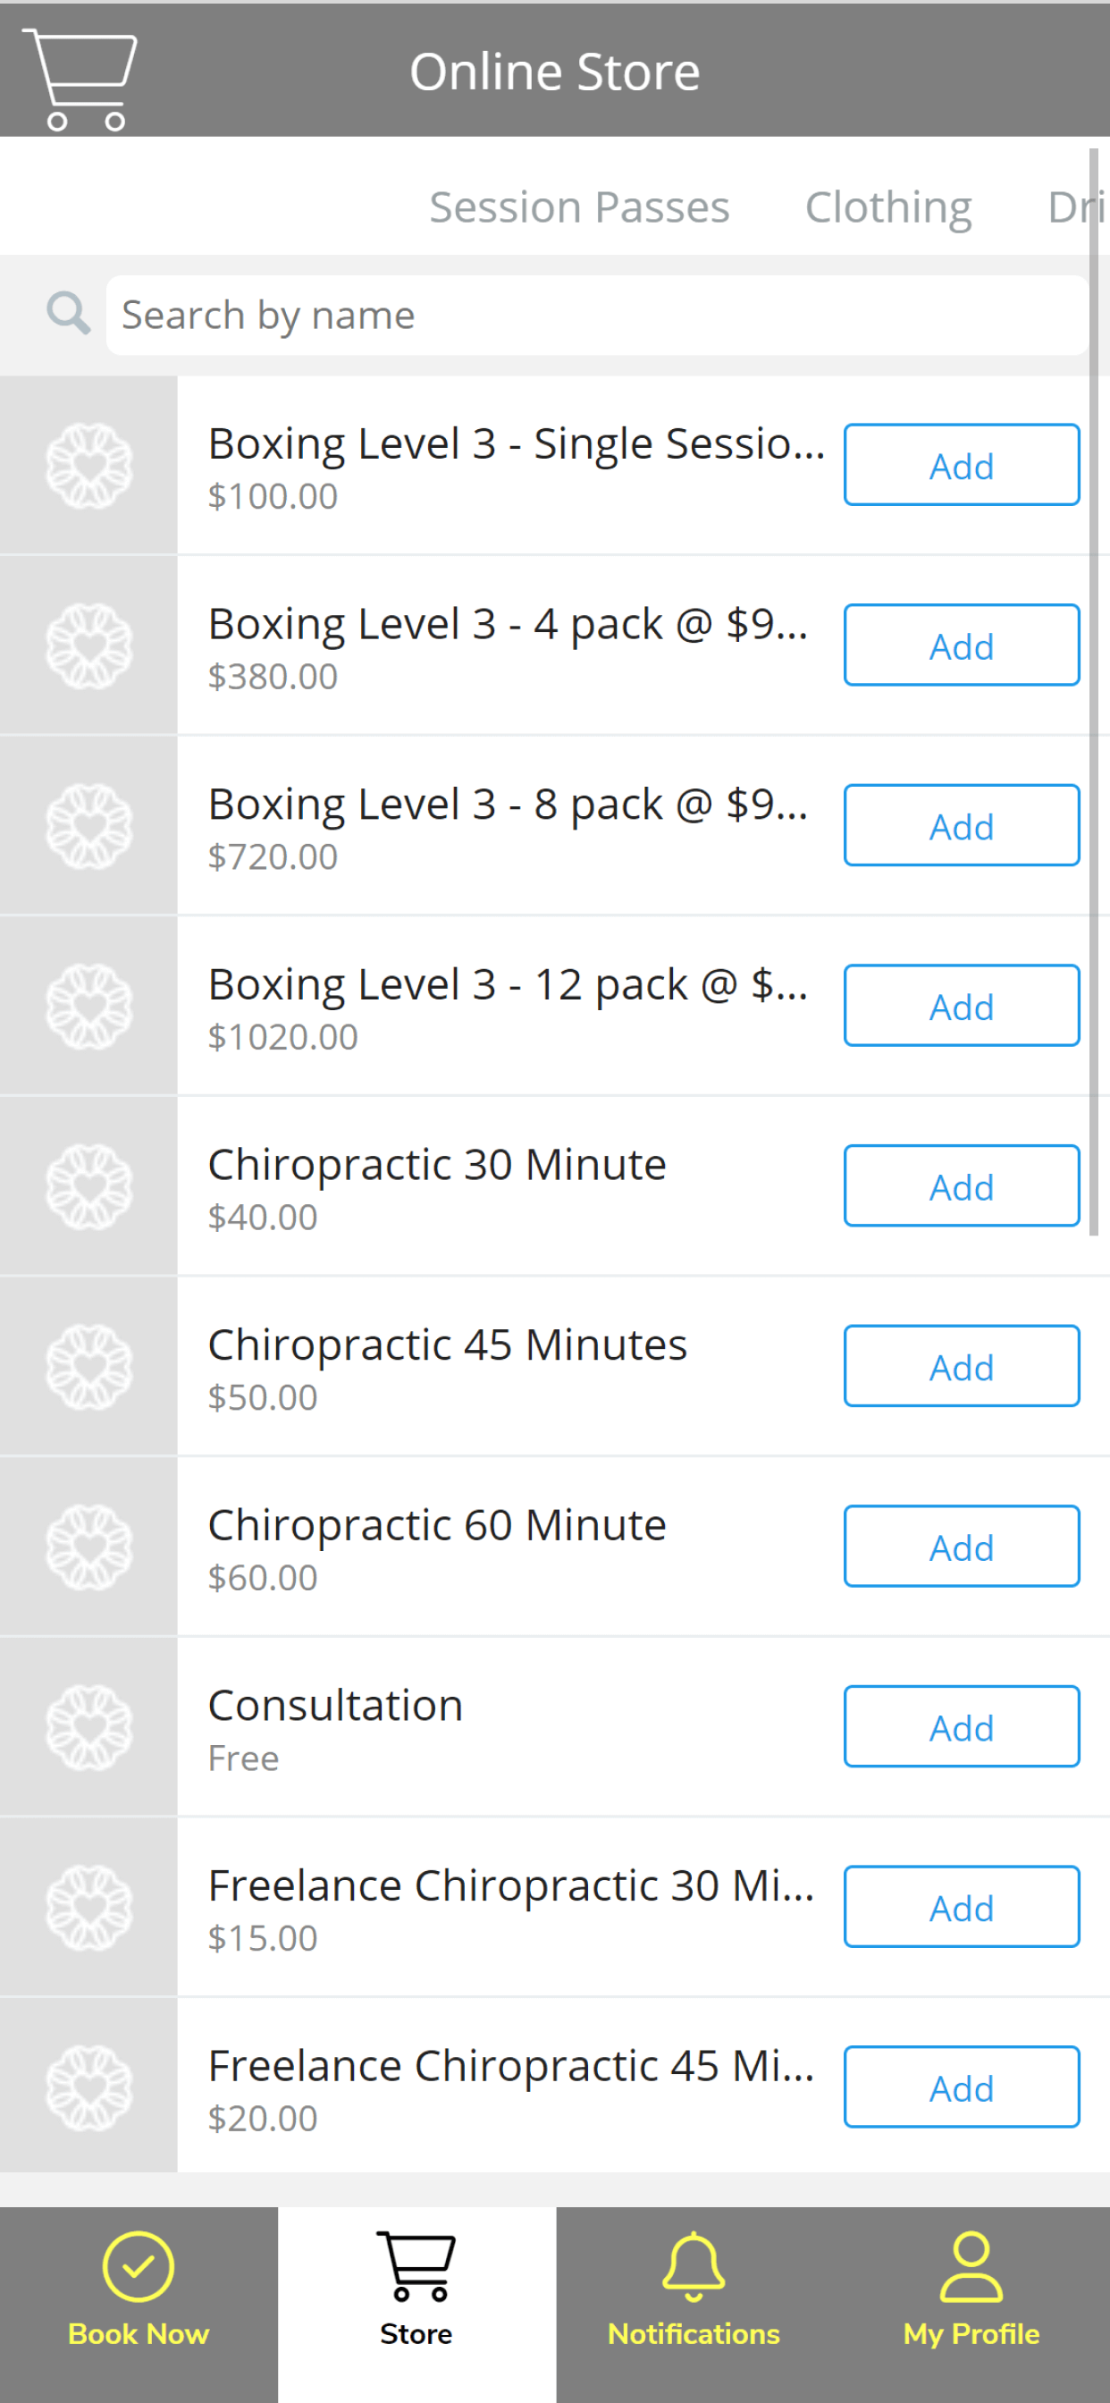Add Chiropractic 60 Minute to cart
This screenshot has width=1110, height=2403.
point(962,1546)
